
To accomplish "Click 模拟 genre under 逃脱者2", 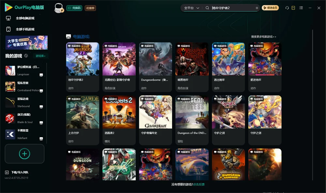I will [x=107, y=141].
